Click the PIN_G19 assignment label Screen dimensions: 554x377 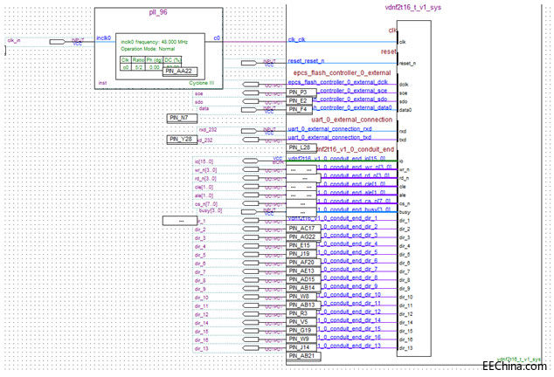pos(301,331)
